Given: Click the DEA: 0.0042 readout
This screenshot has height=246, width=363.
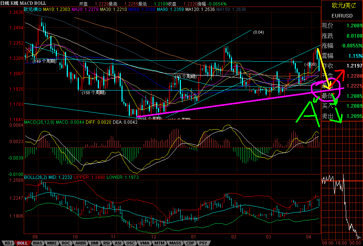Looking at the screenshot, I should [125, 122].
